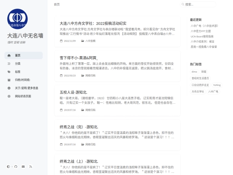Click the folder icon under 终焉之战（完） post
This screenshot has width=233, height=175.
point(82,144)
